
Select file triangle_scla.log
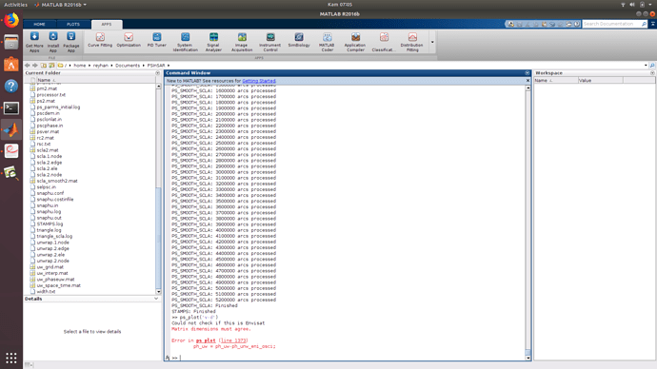point(54,236)
